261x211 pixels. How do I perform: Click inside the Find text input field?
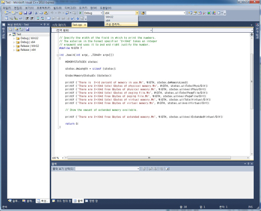point(165,13)
